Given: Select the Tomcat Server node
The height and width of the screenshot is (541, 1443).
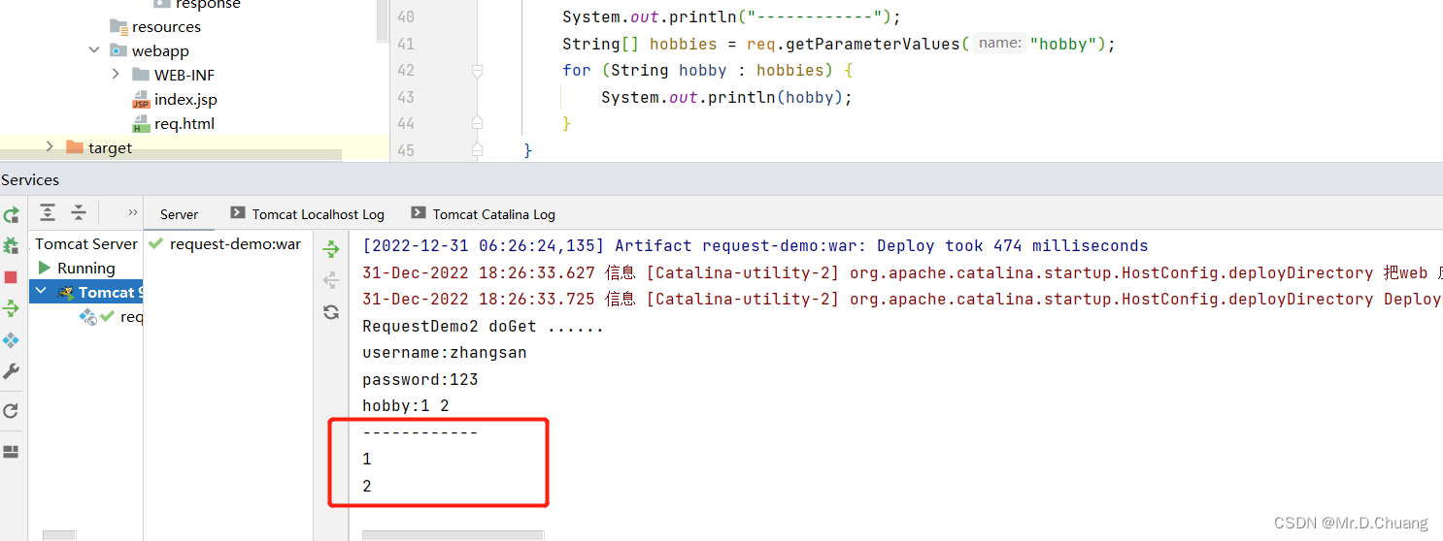Looking at the screenshot, I should pyautogui.click(x=86, y=244).
